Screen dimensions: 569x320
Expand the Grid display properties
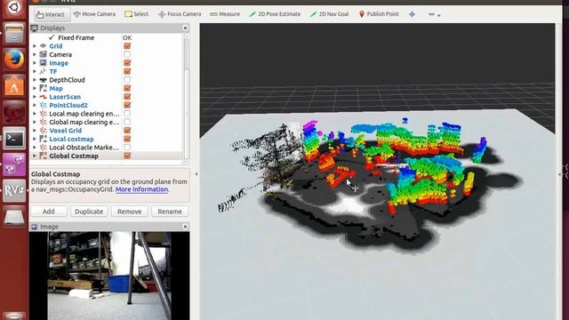click(x=35, y=46)
